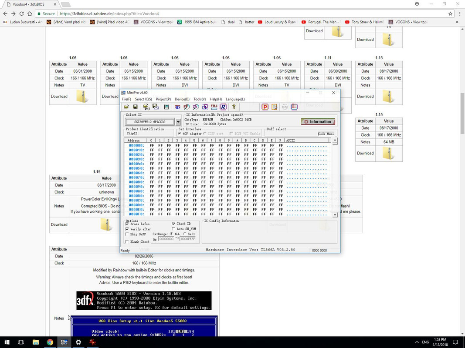The image size is (465, 348).
Task: Select the 40P adapter radio button
Action: (180, 134)
